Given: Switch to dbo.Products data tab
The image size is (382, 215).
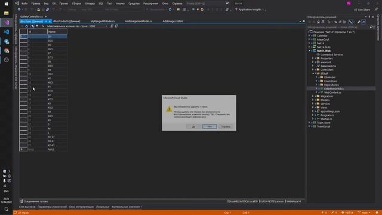Looking at the screenshot, I should 66,21.
